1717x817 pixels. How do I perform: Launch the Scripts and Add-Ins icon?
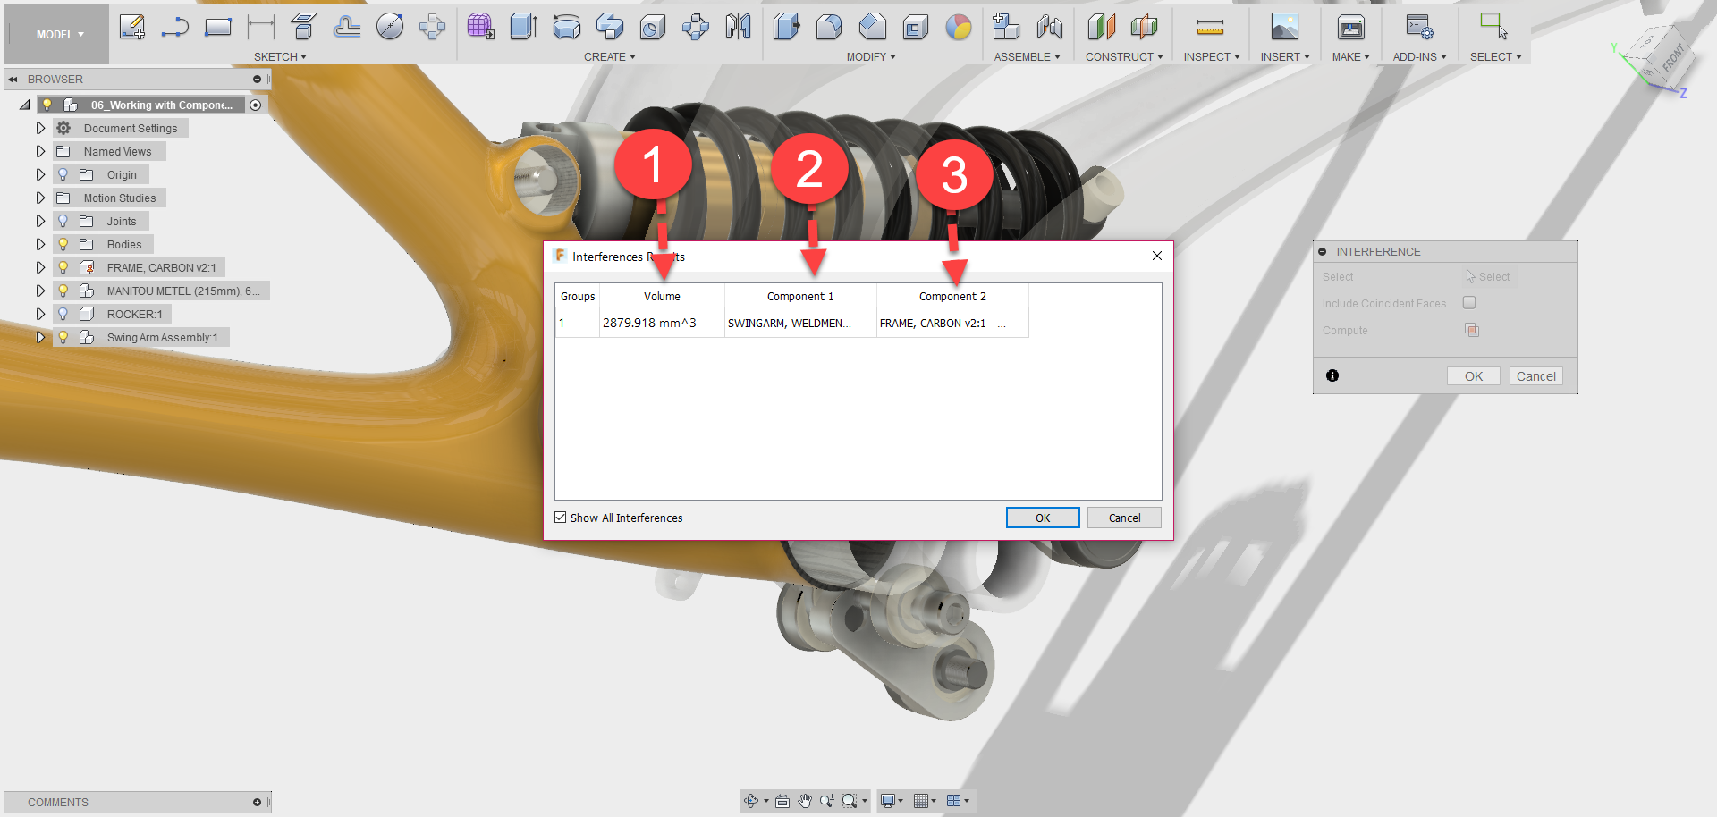pos(1417,28)
